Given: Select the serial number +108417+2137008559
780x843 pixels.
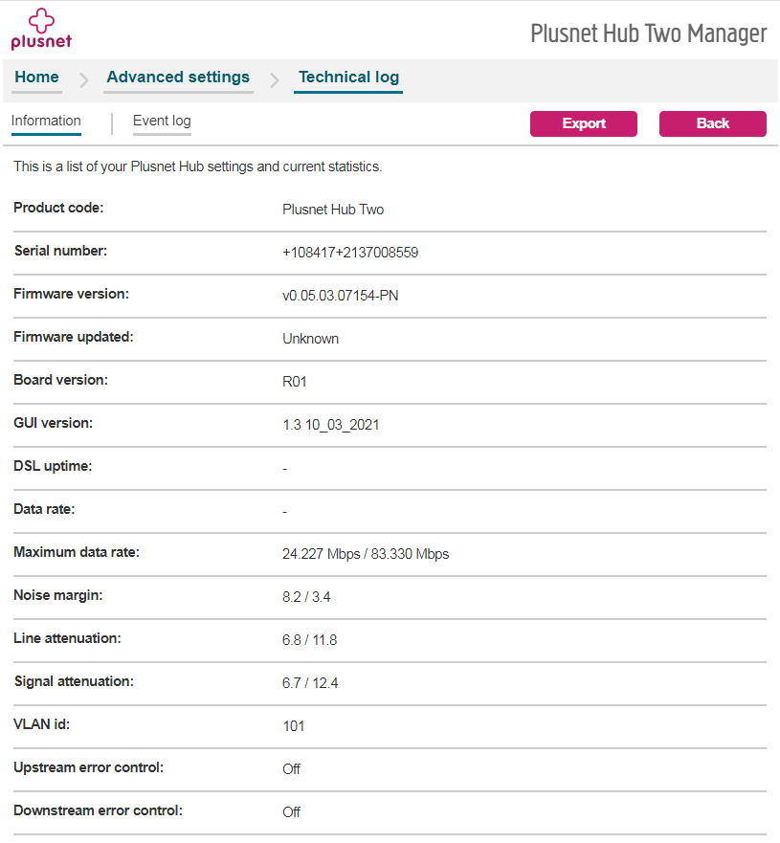Looking at the screenshot, I should [347, 252].
